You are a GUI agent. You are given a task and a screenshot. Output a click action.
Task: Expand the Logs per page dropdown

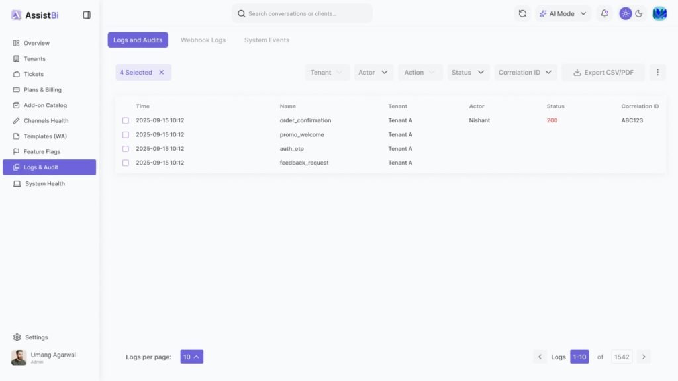(191, 357)
